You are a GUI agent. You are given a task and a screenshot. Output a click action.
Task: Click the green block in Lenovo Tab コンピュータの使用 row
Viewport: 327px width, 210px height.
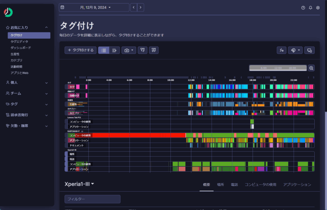252,122
